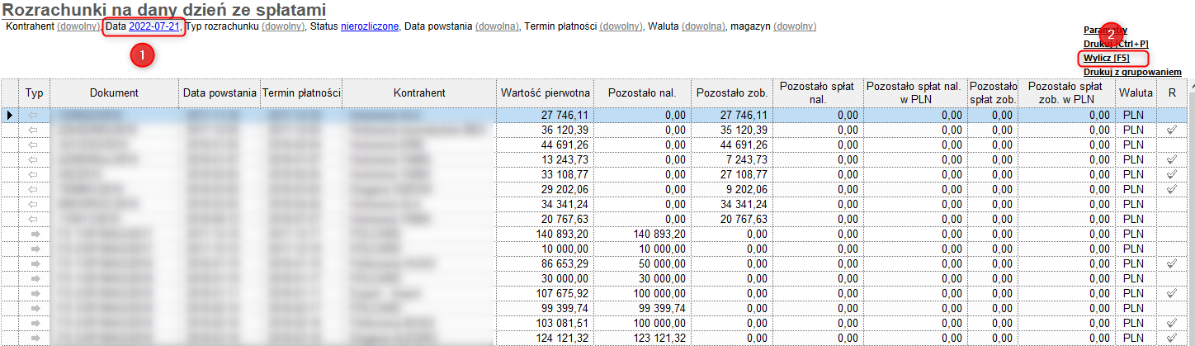Viewport: 1195px width, 346px height.
Task: Click the Drukuj [Ctrl+P] link
Action: coord(1116,44)
